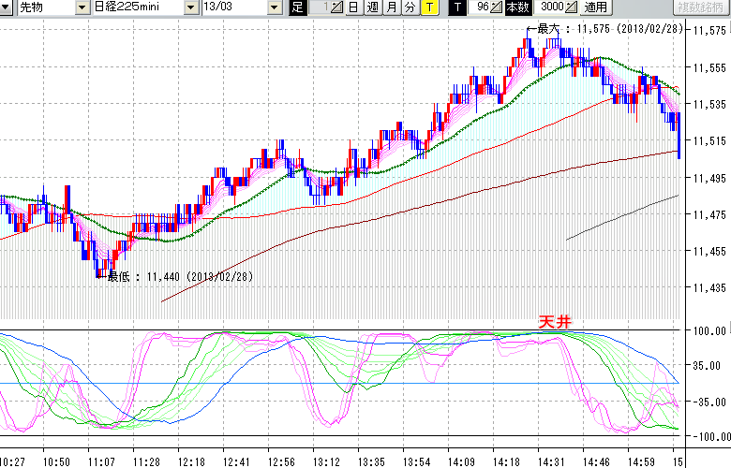
Task: Adjust the spinner beside the 96 value
Action: 498,8
